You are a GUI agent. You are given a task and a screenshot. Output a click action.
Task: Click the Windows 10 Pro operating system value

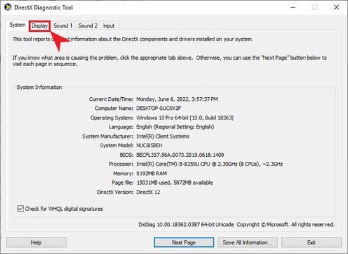click(185, 117)
